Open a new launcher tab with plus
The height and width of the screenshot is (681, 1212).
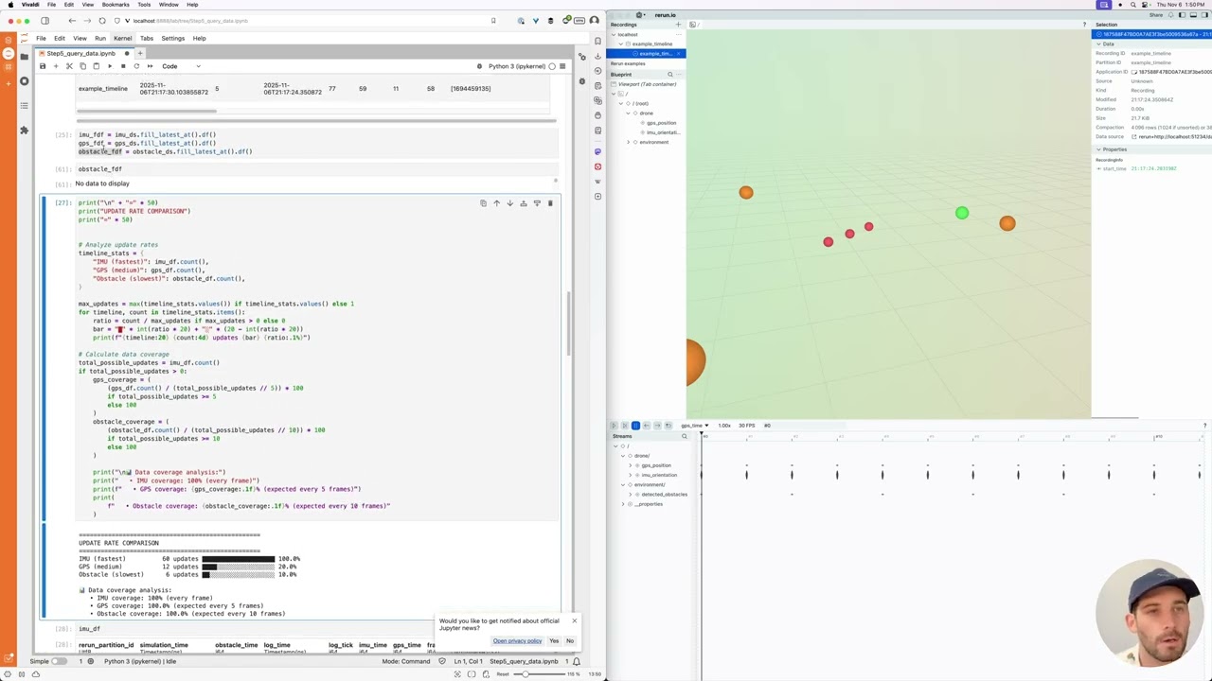140,53
